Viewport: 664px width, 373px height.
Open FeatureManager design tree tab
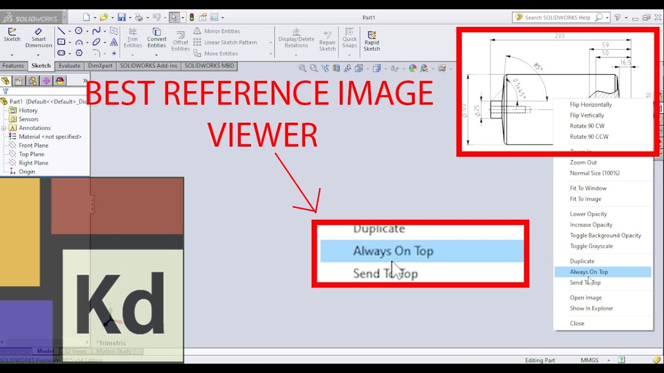point(6,81)
